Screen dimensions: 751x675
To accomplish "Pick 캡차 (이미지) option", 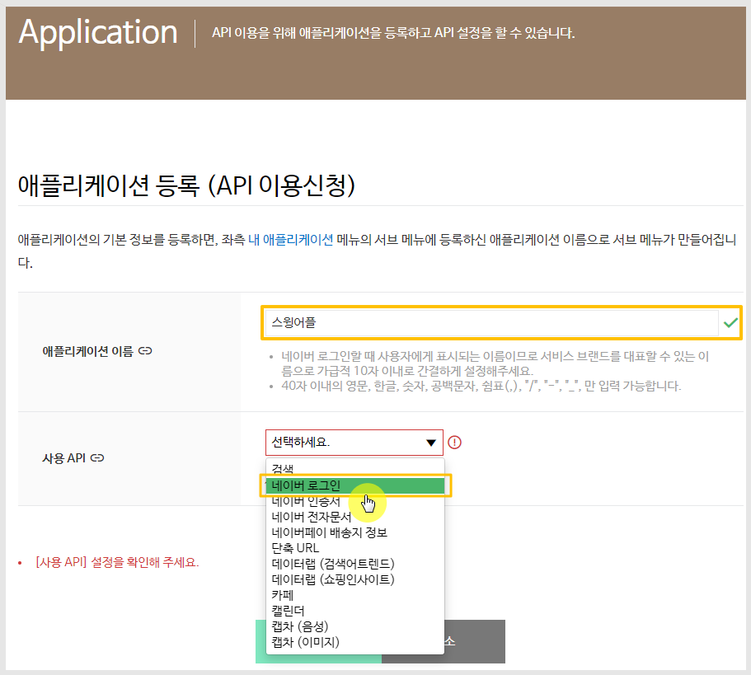I will point(355,642).
